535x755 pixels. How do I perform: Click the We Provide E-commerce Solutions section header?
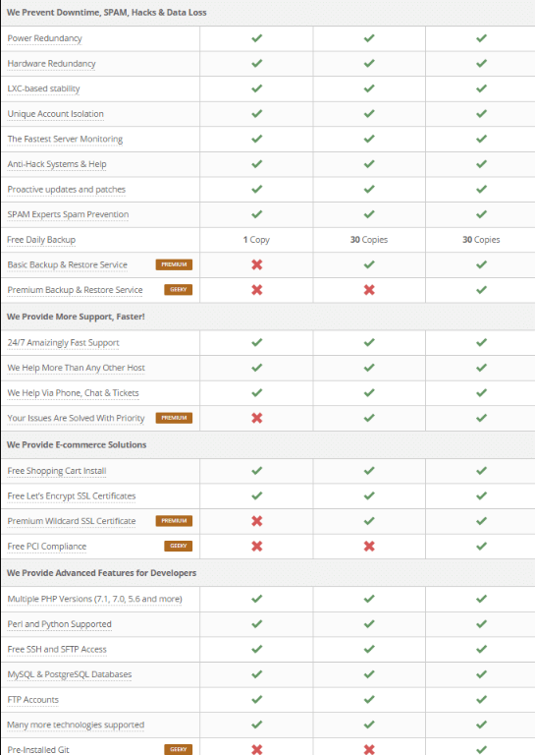77,444
